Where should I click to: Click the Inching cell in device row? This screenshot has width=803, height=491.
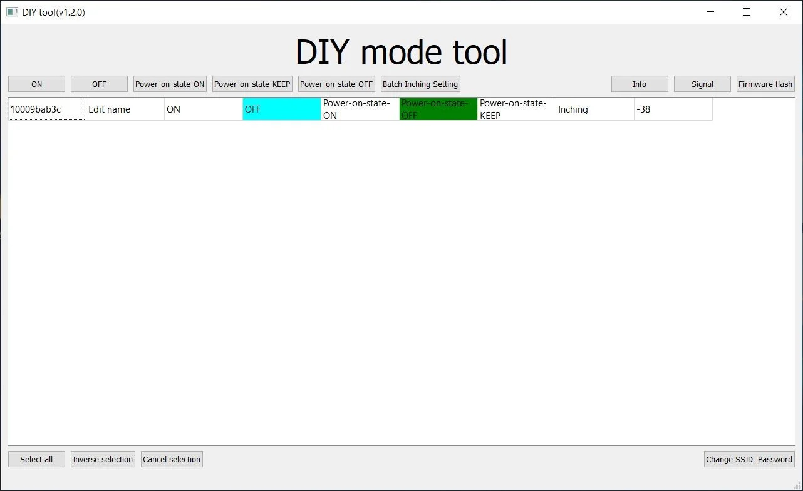coord(595,109)
